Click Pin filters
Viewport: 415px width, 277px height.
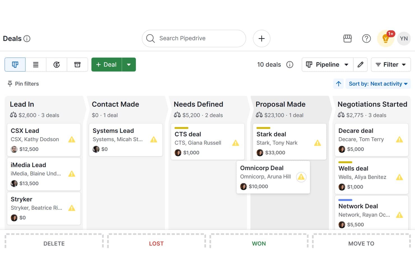pyautogui.click(x=23, y=84)
